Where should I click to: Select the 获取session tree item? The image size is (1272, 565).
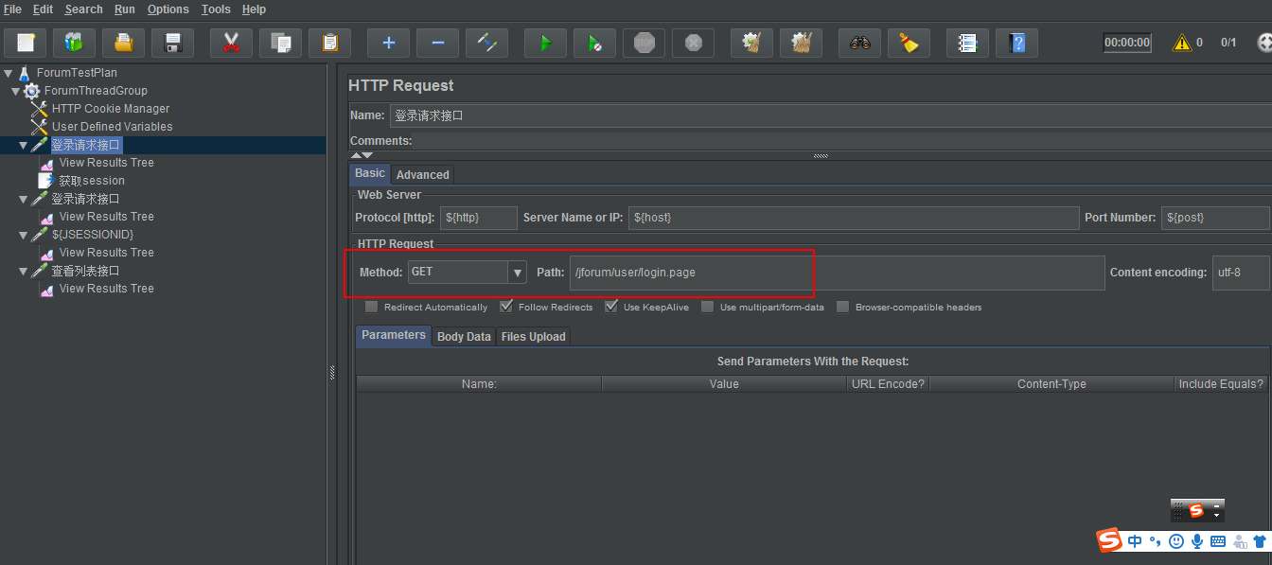92,181
